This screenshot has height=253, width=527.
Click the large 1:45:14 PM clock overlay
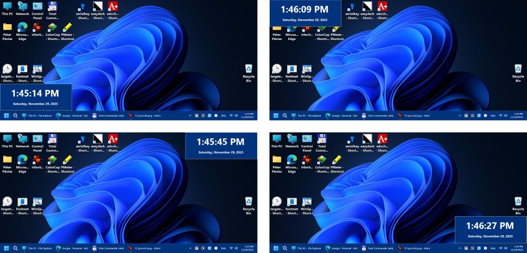point(36,96)
